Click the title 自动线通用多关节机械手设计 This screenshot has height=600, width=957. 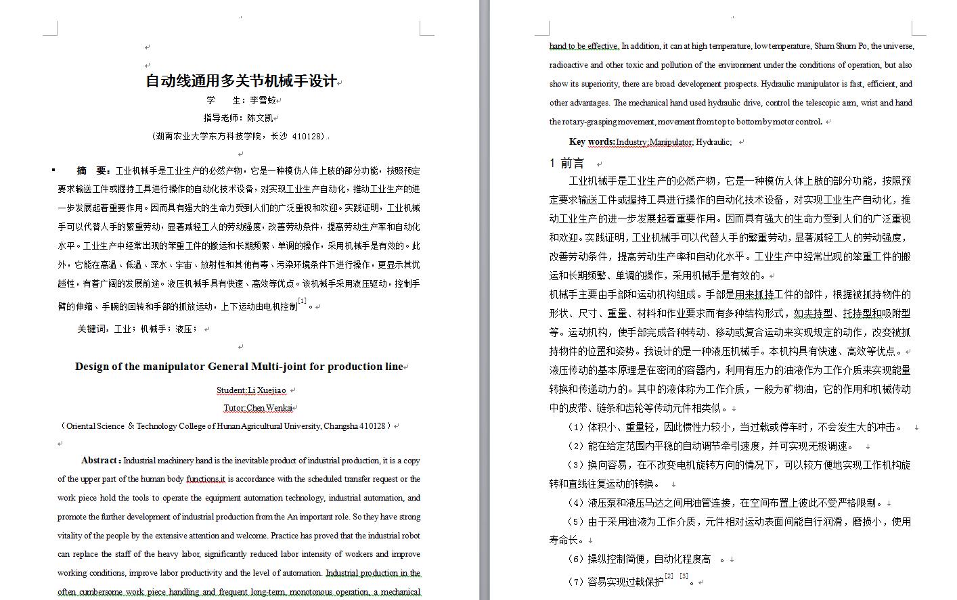click(241, 81)
